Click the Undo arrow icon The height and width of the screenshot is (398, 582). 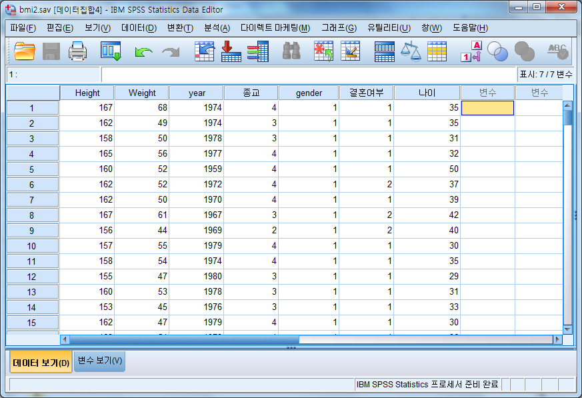coord(143,51)
